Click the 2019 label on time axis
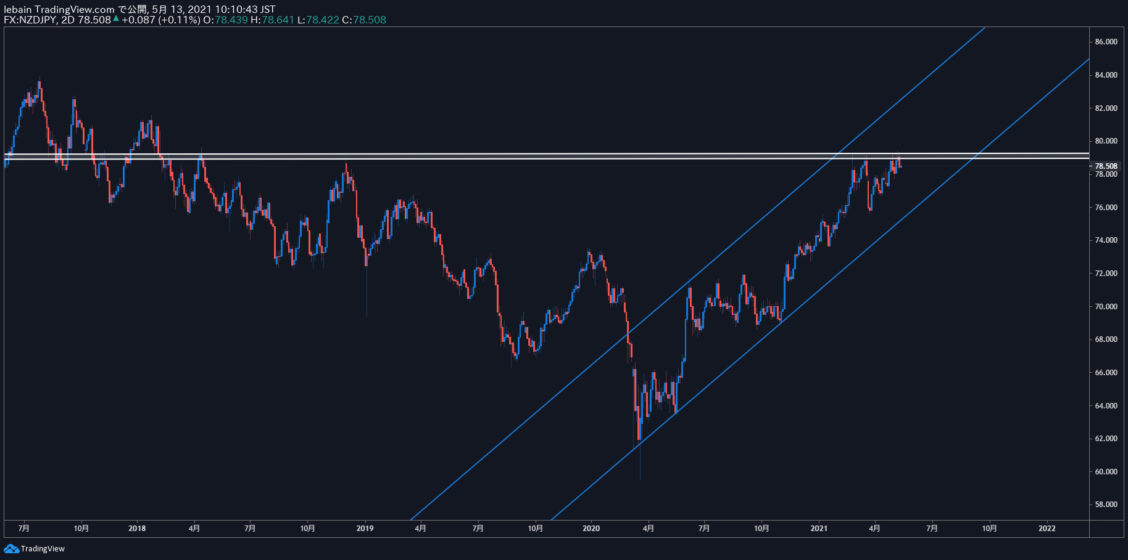This screenshot has width=1128, height=560. tap(365, 529)
